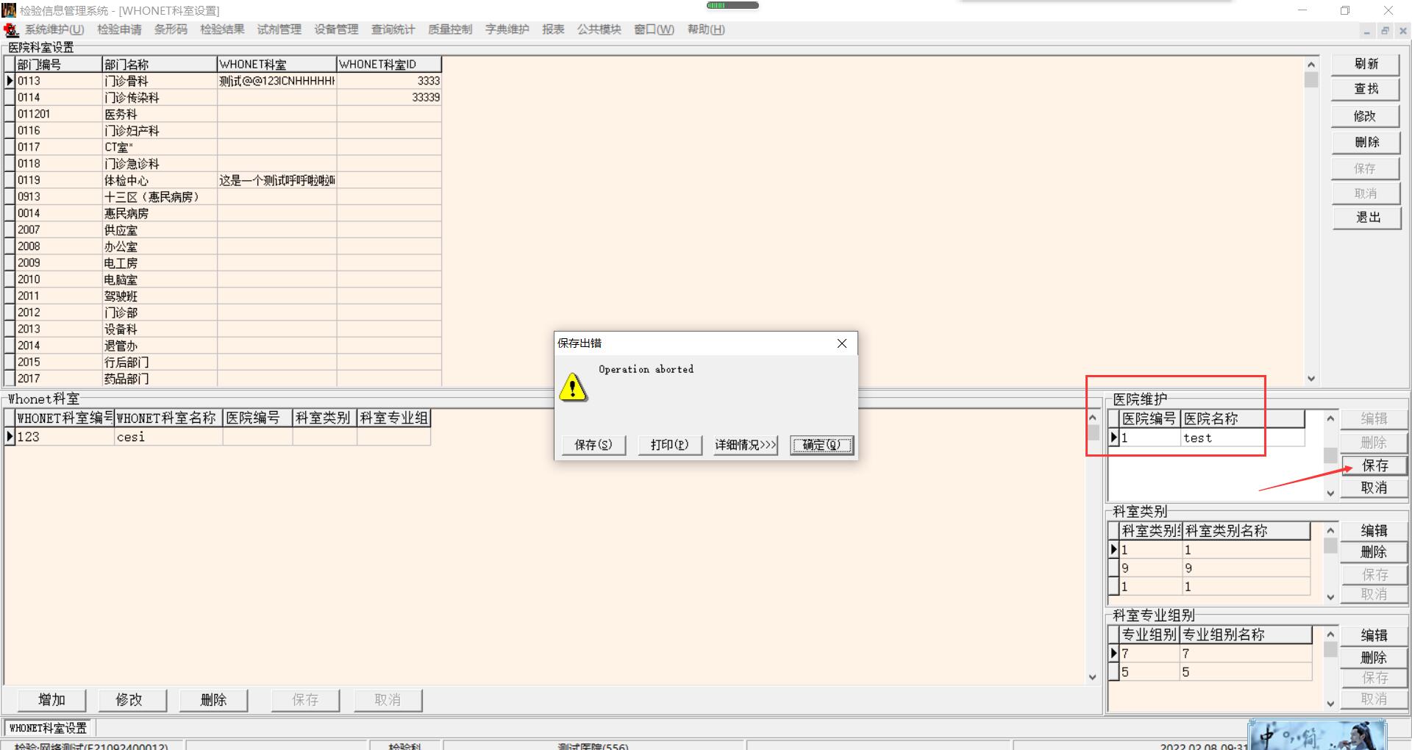
Task: Open the 帮助(H) menu
Action: coord(706,29)
